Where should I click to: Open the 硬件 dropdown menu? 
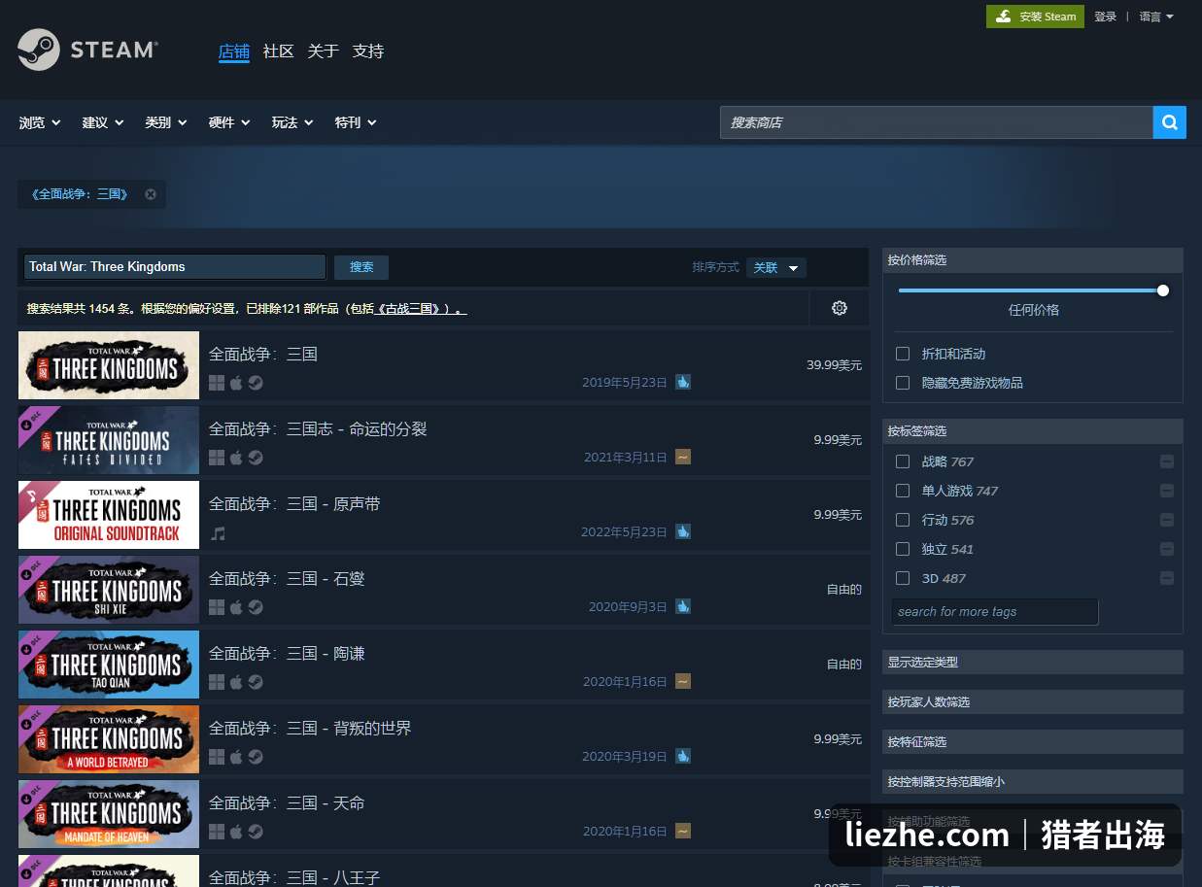pos(229,122)
